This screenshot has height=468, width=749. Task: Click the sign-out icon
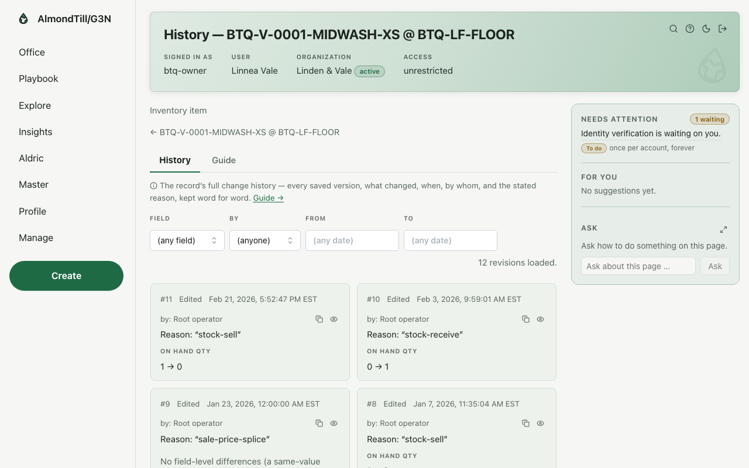coord(723,29)
